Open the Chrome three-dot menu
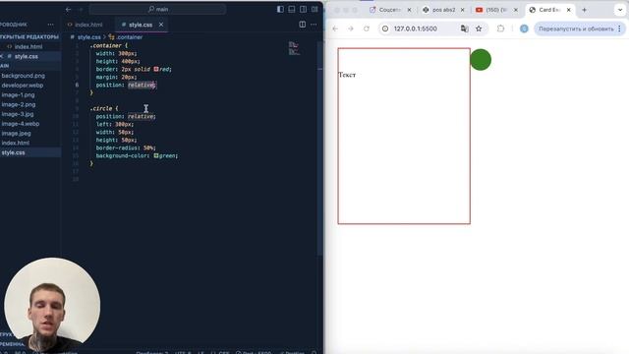This screenshot has height=354, width=629. (620, 29)
